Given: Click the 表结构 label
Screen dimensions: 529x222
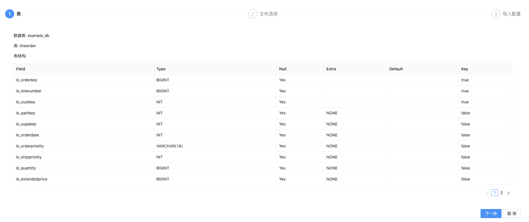Looking at the screenshot, I should 20,56.
